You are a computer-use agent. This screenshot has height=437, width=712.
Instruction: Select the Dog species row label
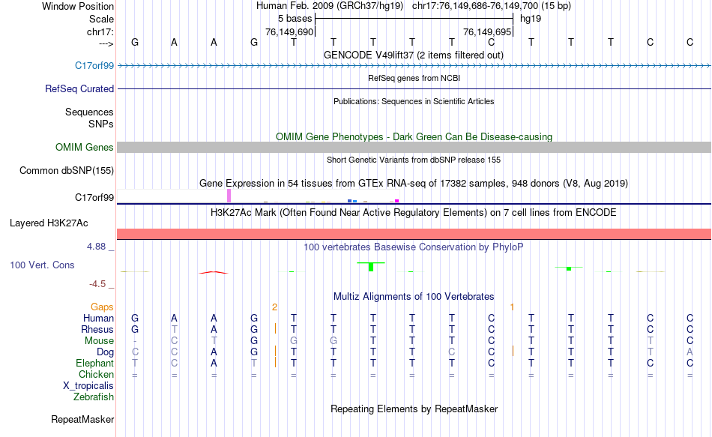105,352
